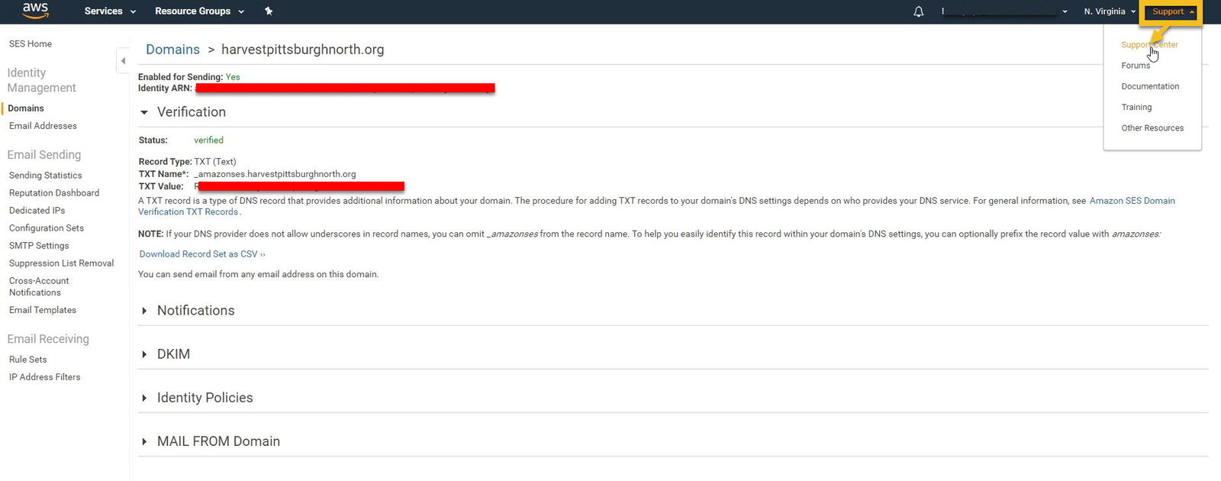1221x481 pixels.
Task: Select Forums in Support menu
Action: tap(1136, 66)
